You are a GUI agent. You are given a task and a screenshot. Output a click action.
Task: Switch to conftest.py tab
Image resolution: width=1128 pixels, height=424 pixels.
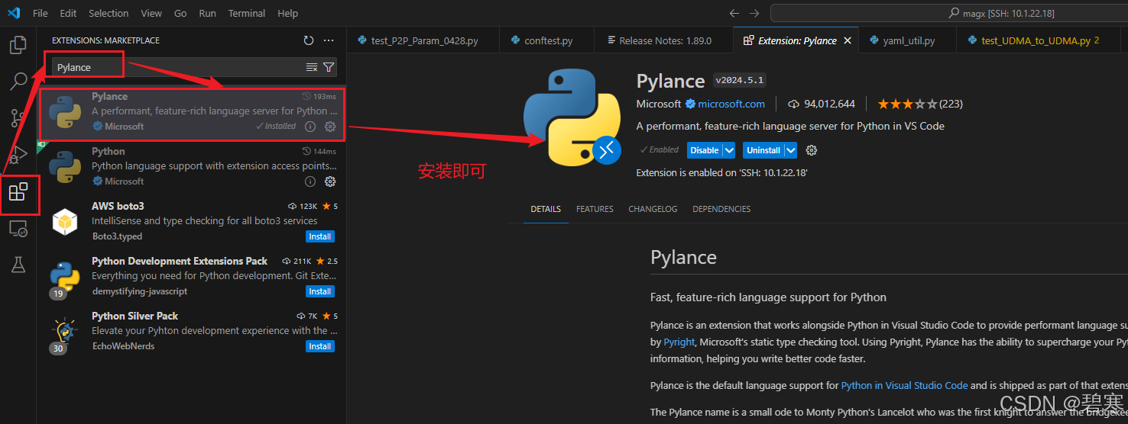point(547,40)
